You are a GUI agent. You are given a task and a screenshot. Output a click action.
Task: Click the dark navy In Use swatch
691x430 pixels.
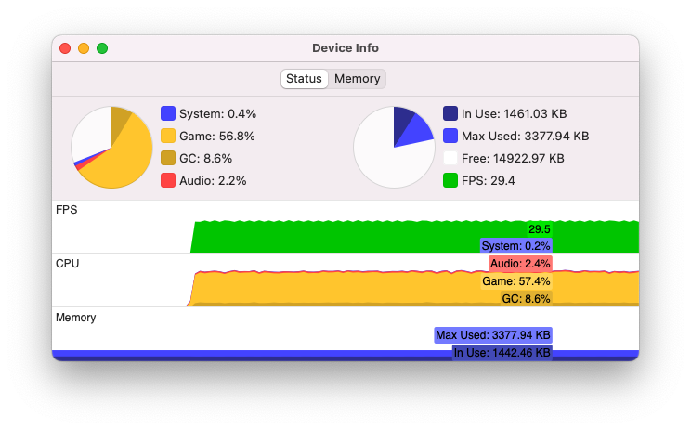tap(450, 113)
